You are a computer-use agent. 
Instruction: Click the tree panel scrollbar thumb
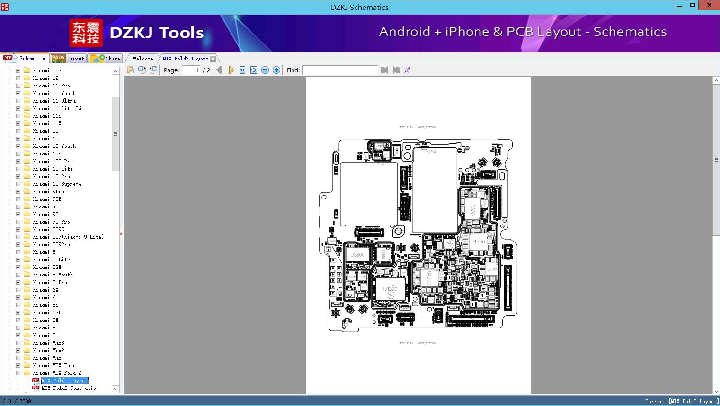pos(116,134)
